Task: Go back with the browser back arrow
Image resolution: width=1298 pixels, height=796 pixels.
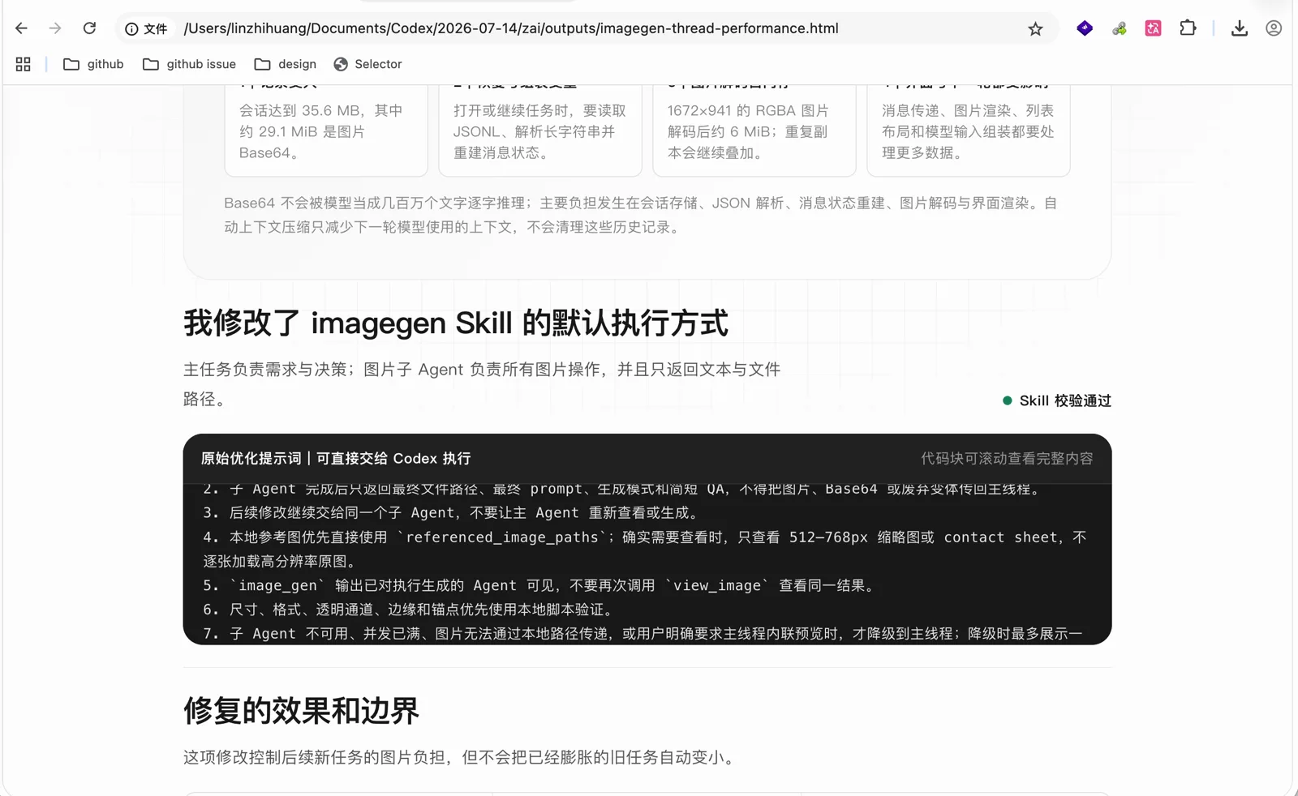Action: pyautogui.click(x=21, y=28)
